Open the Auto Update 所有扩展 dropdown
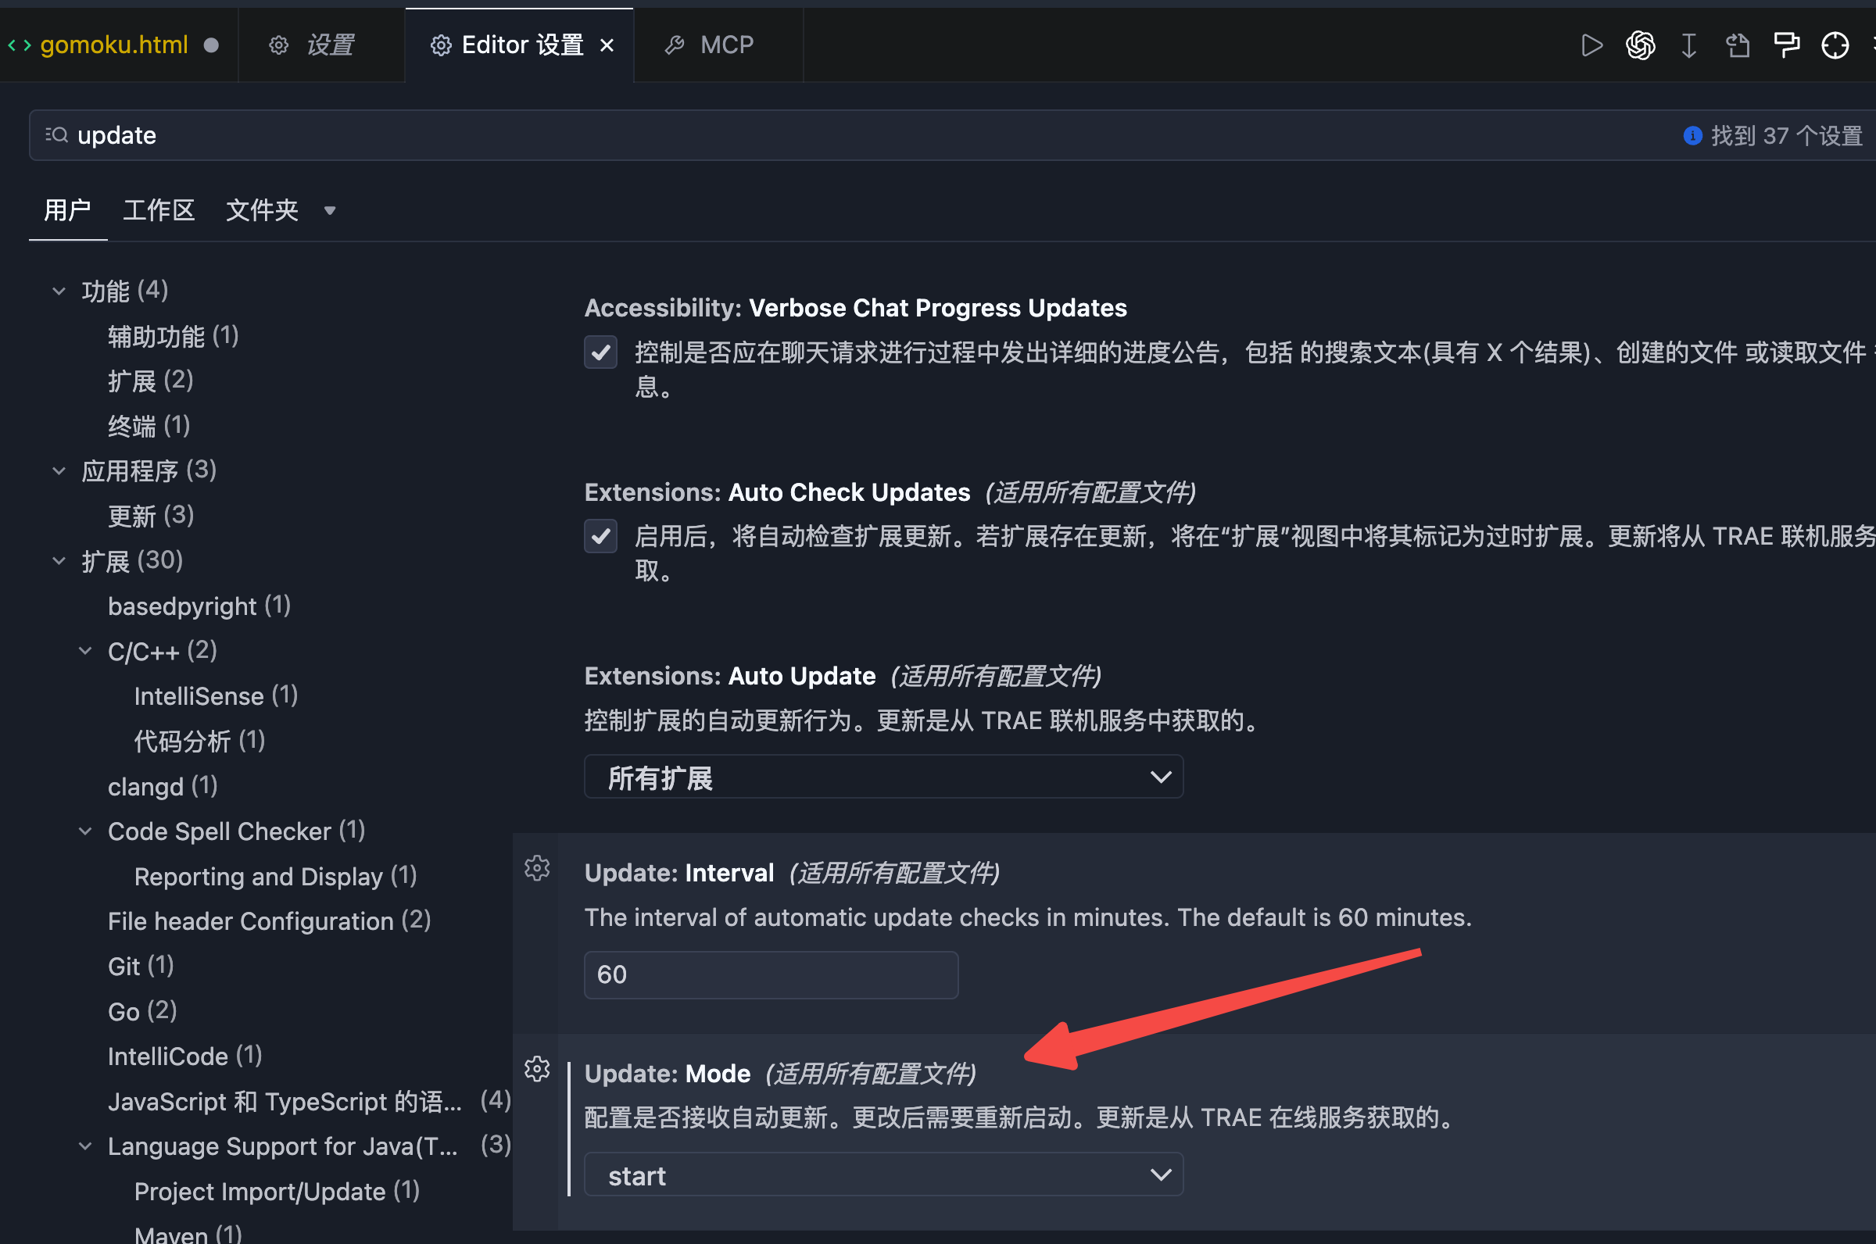The width and height of the screenshot is (1876, 1244). pos(883,777)
